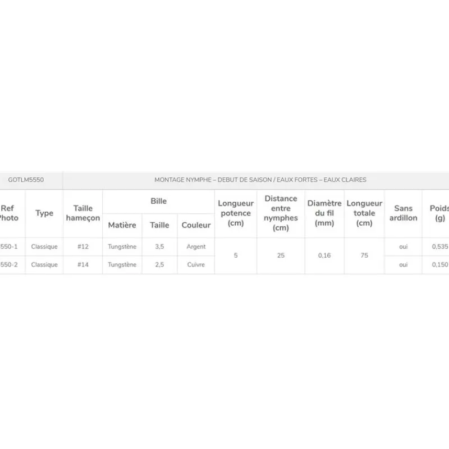Click the GOTLM5550 reference cell
The width and height of the screenshot is (449, 449).
point(26,180)
